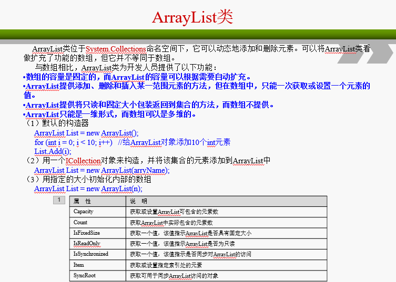The image size is (396, 282).
Task: Click the code line "ArrayList List = new ArrayList();"
Action: click(x=86, y=133)
